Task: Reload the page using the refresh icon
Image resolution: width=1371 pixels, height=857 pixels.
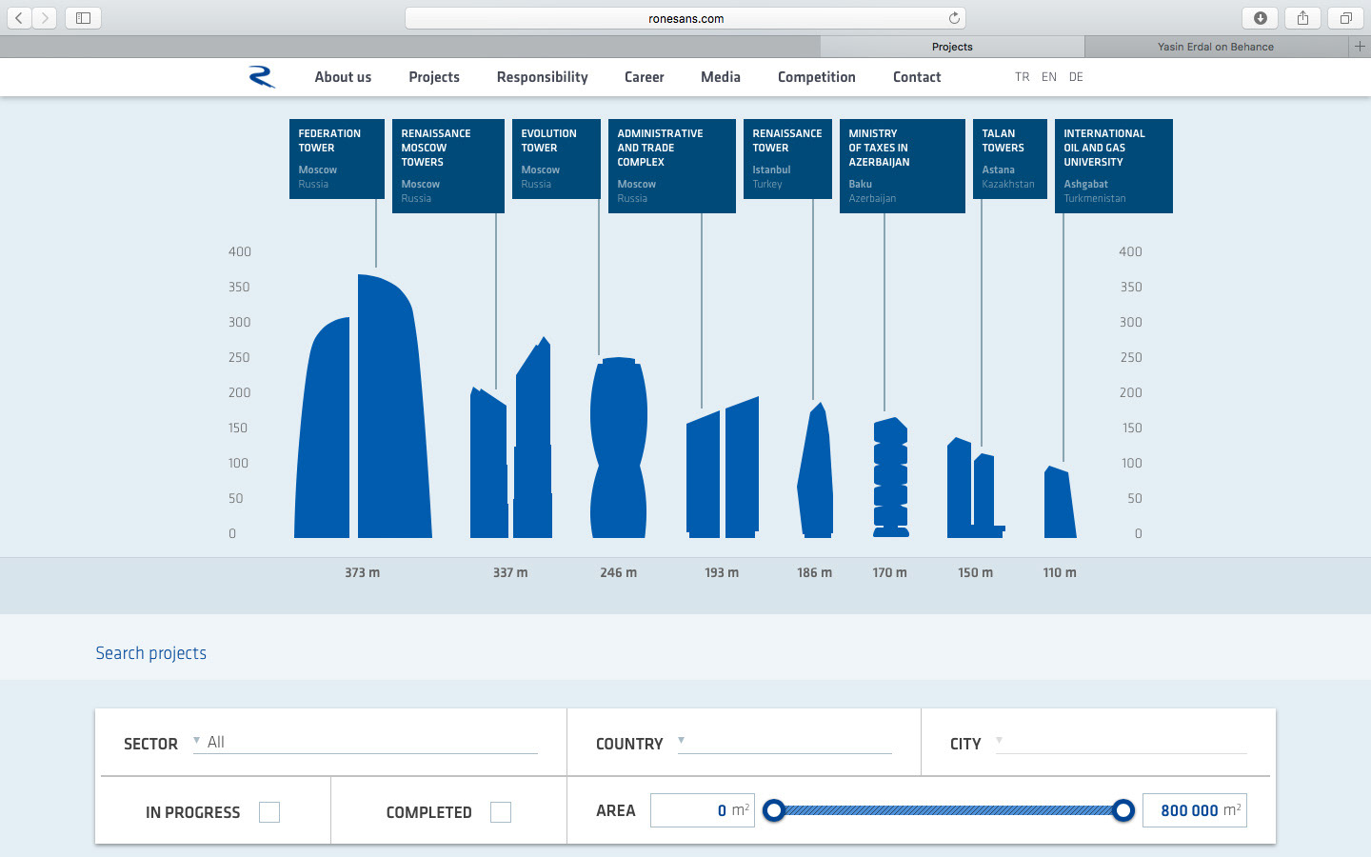Action: (x=954, y=18)
